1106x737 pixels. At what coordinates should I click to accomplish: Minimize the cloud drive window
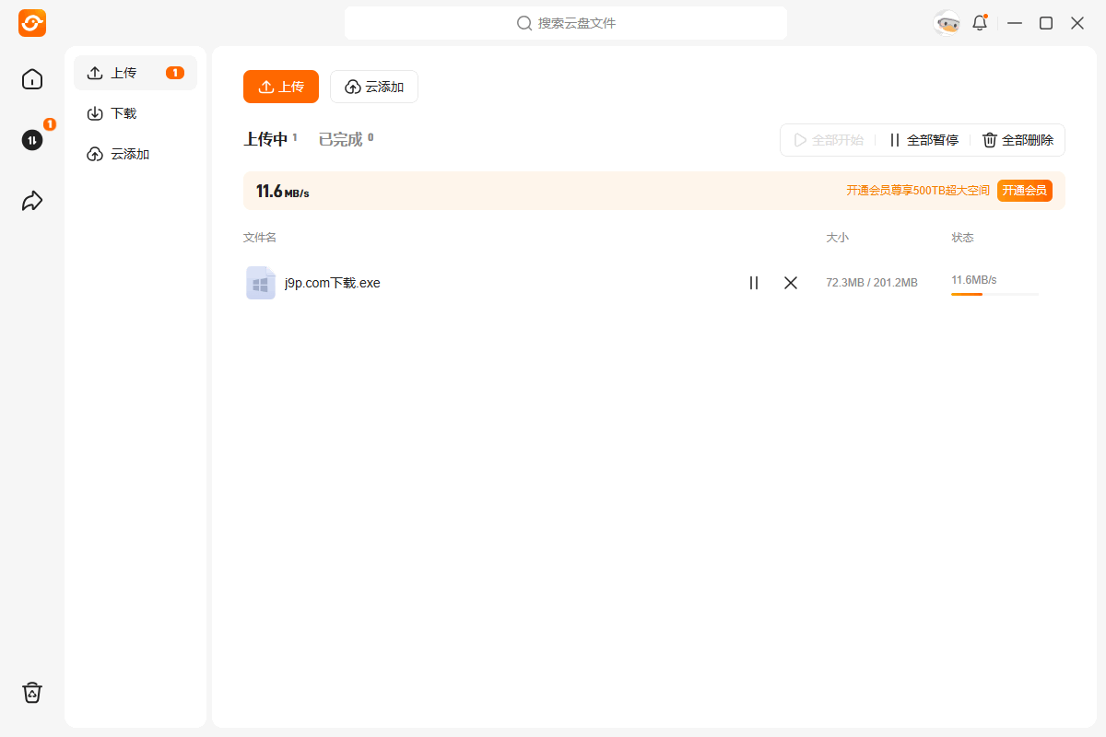[1015, 23]
